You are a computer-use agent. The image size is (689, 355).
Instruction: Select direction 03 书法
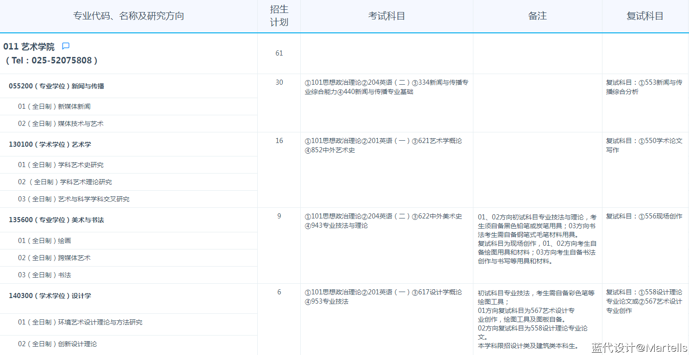44,275
